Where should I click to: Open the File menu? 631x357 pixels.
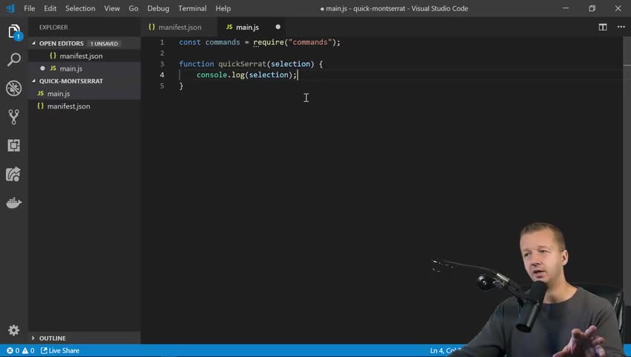[29, 8]
